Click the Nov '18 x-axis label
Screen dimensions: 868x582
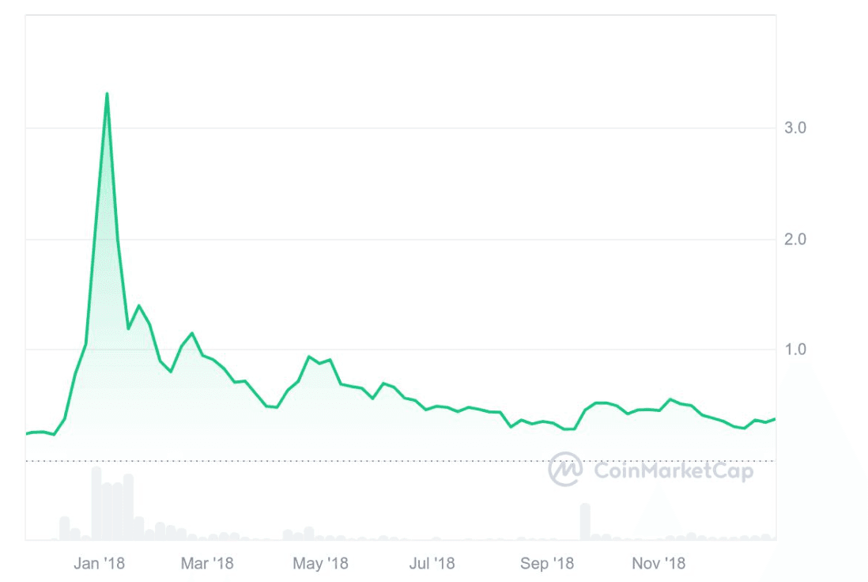click(659, 563)
